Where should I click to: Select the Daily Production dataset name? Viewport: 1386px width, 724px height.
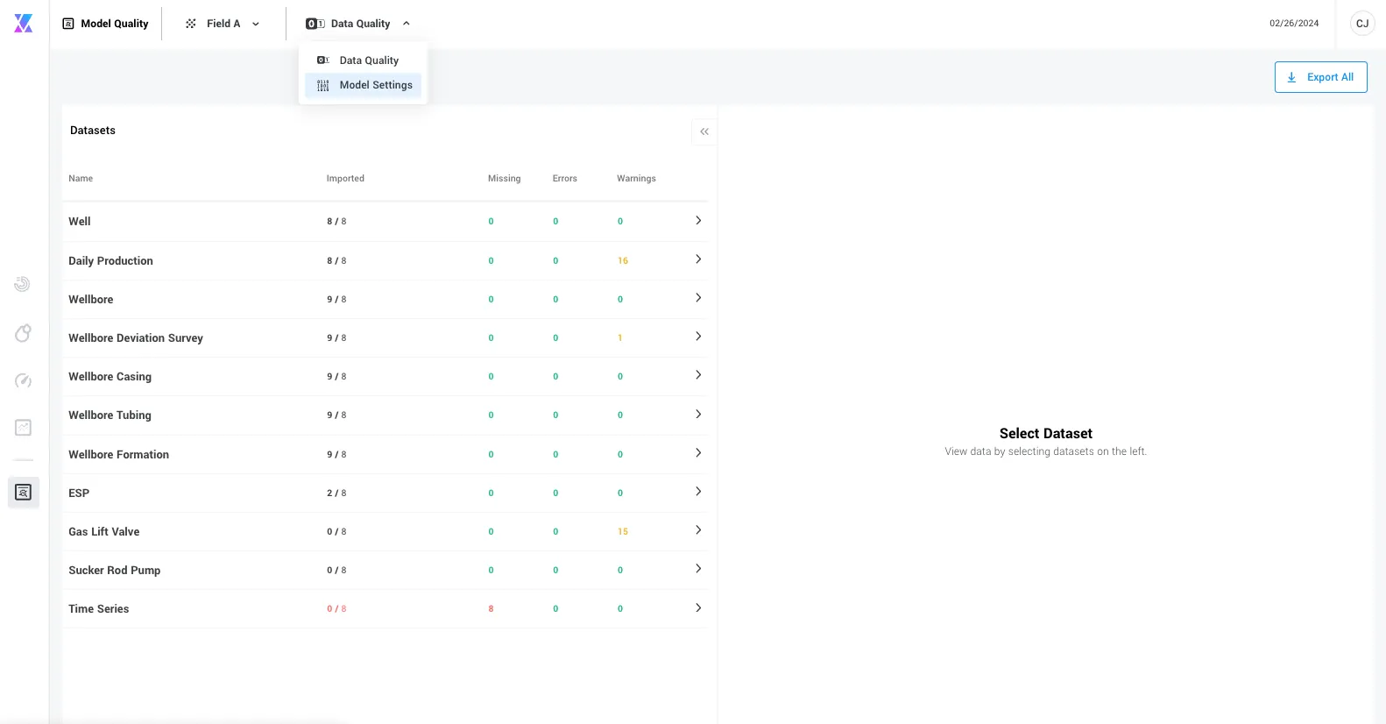[x=110, y=261]
